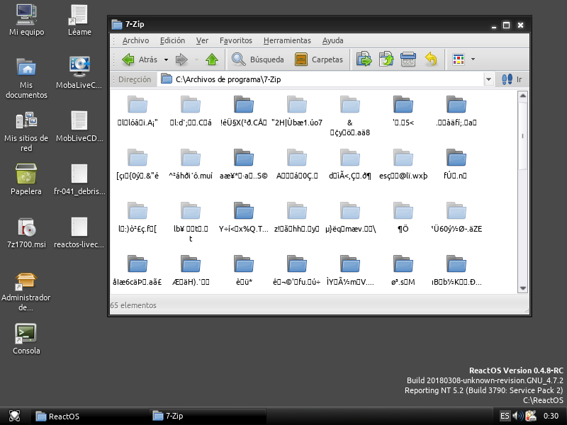Click the green up-folder arrow icon
Viewport: 567px width, 425px height.
point(211,59)
